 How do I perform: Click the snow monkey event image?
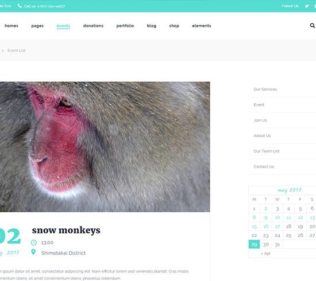pos(105,147)
